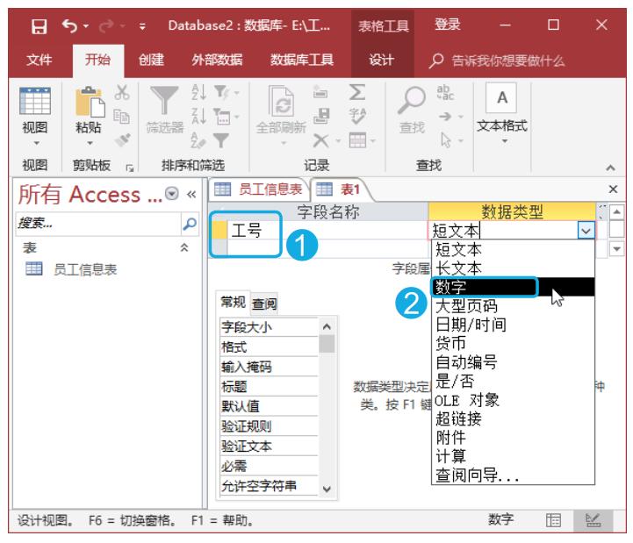This screenshot has height=543, width=633.
Task: Click the Go To arrow icon
Action: 445,117
